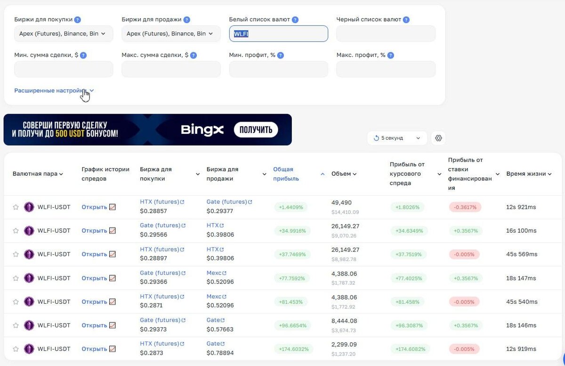Open Mexc sell link in +77.7592% row
This screenshot has height=366, width=565.
pyautogui.click(x=217, y=273)
